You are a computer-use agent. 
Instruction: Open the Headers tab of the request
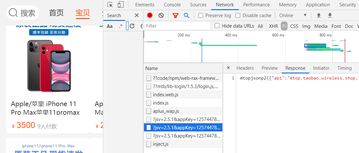pyautogui.click(x=245, y=68)
